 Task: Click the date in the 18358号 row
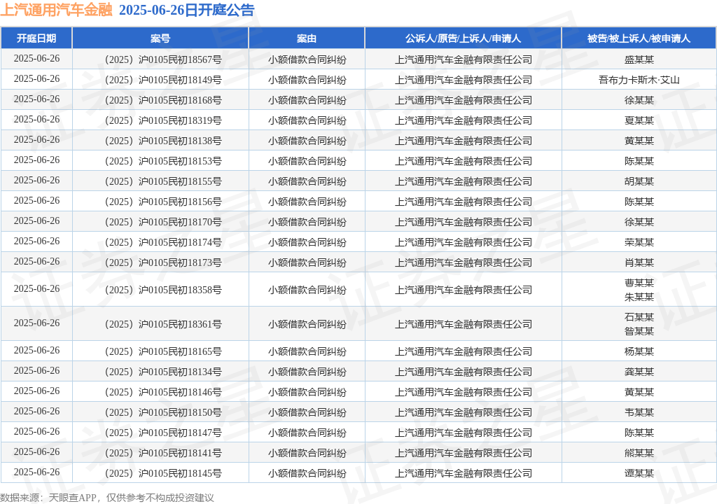pyautogui.click(x=36, y=289)
